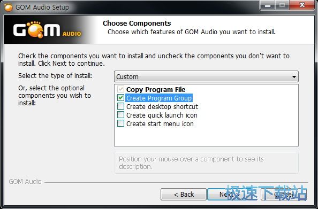Tick the Create start menu icon checkbox
This screenshot has width=318, height=209.
pos(120,123)
